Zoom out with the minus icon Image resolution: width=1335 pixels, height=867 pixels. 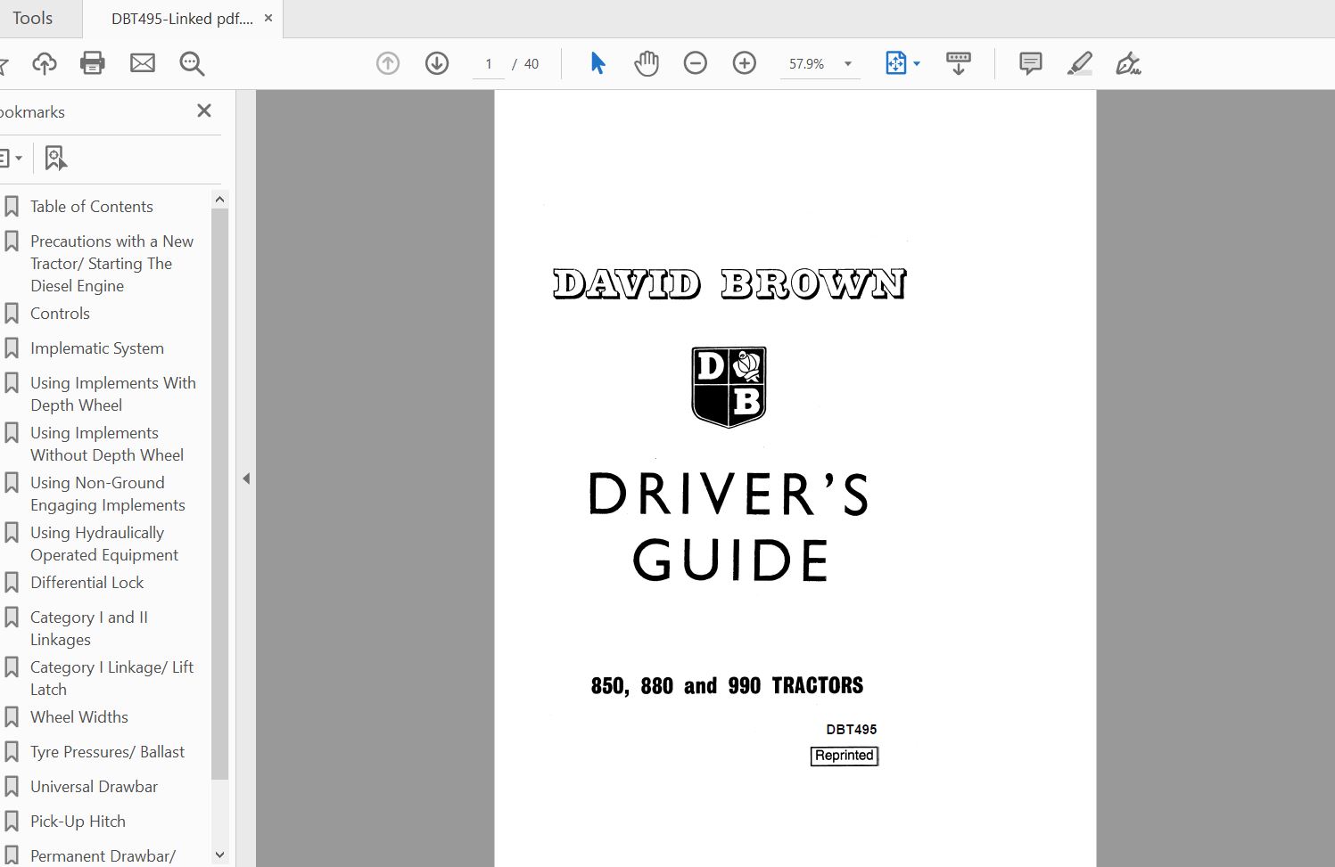(x=696, y=63)
